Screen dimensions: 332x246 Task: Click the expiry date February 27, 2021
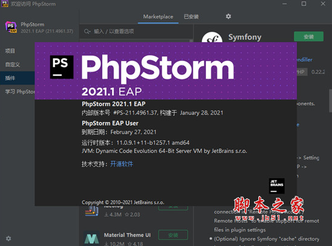click(x=133, y=132)
